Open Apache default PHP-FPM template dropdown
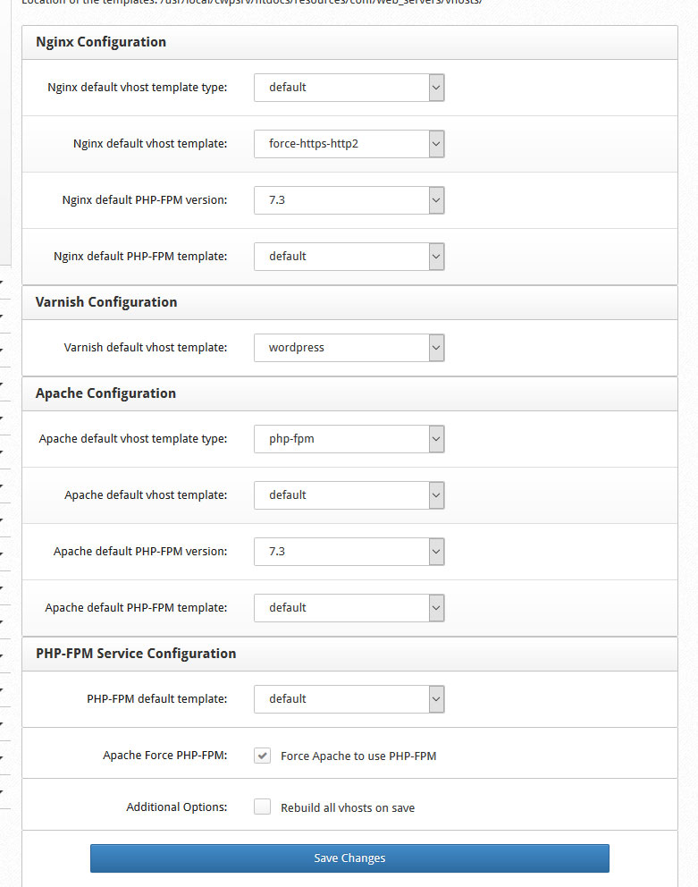The image size is (698, 887). pyautogui.click(x=349, y=608)
